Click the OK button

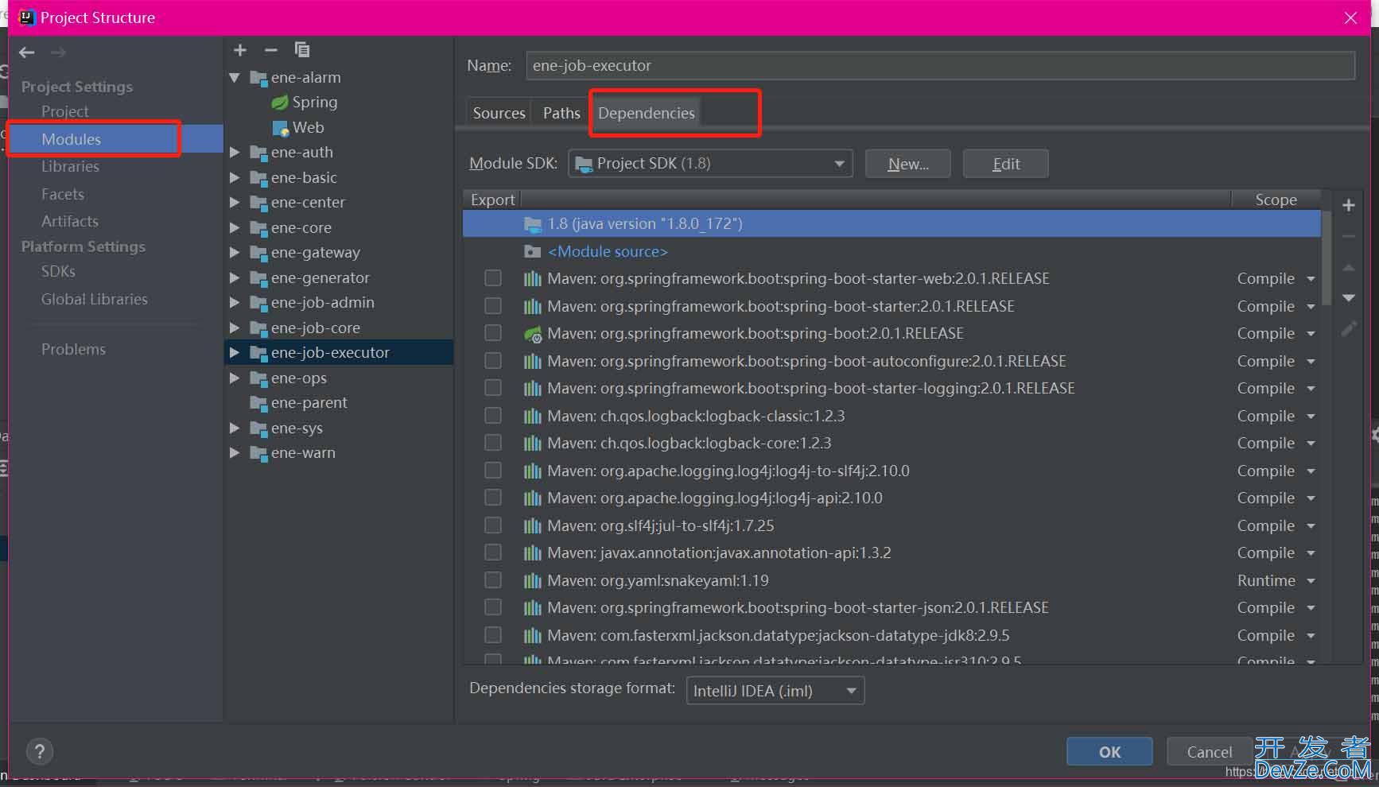click(1109, 752)
